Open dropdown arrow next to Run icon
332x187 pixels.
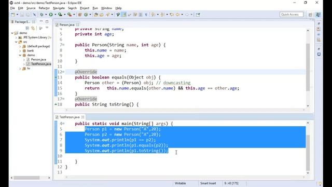point(55,15)
